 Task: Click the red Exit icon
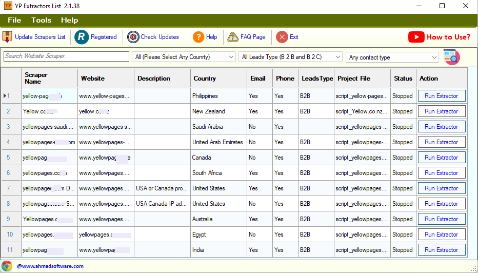pyautogui.click(x=282, y=37)
